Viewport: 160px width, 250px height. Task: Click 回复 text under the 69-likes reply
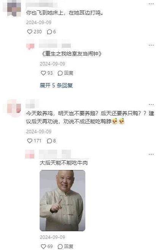click(x=69, y=246)
